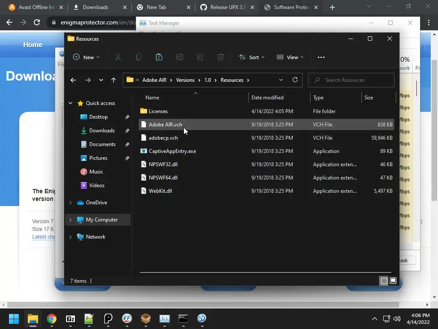Open Desktop in Quick access
This screenshot has height=329, width=438.
98,117
